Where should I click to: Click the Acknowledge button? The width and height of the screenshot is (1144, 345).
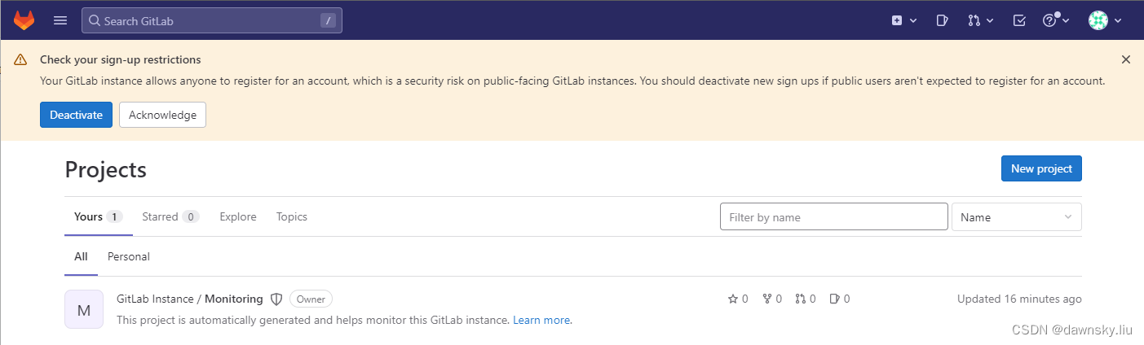162,115
